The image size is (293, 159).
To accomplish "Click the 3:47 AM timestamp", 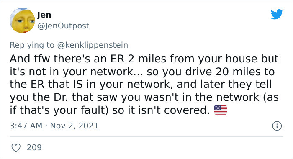I will pyautogui.click(x=26, y=126).
